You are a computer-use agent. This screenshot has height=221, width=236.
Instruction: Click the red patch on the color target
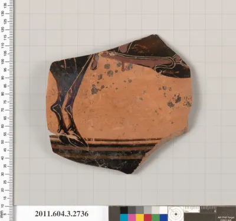(147, 217)
